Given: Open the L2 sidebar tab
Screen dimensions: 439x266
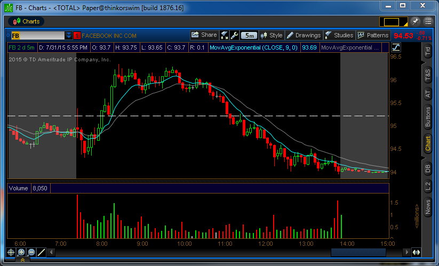Looking at the screenshot, I should tap(427, 186).
